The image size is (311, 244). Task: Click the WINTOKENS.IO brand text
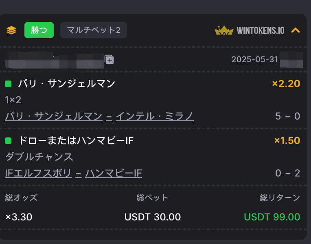pos(261,30)
